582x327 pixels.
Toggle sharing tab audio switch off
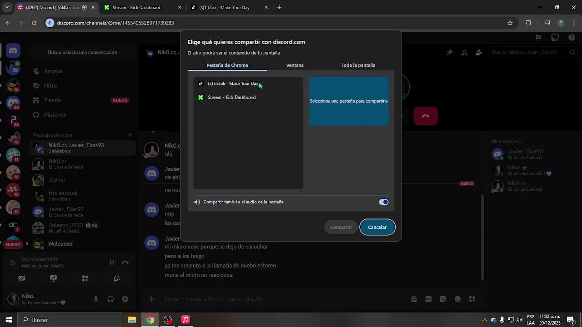[x=384, y=202]
